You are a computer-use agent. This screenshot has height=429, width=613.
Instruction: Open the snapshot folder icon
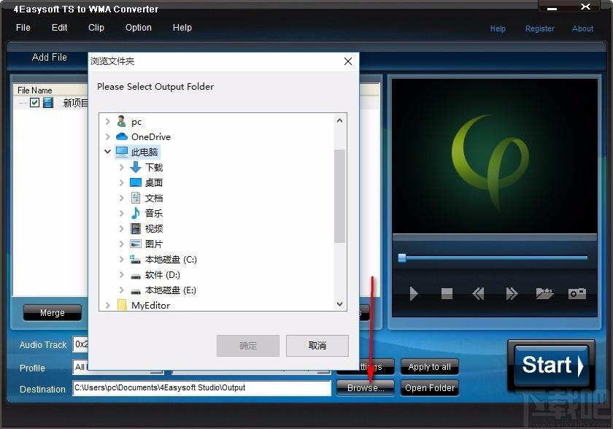(x=544, y=293)
